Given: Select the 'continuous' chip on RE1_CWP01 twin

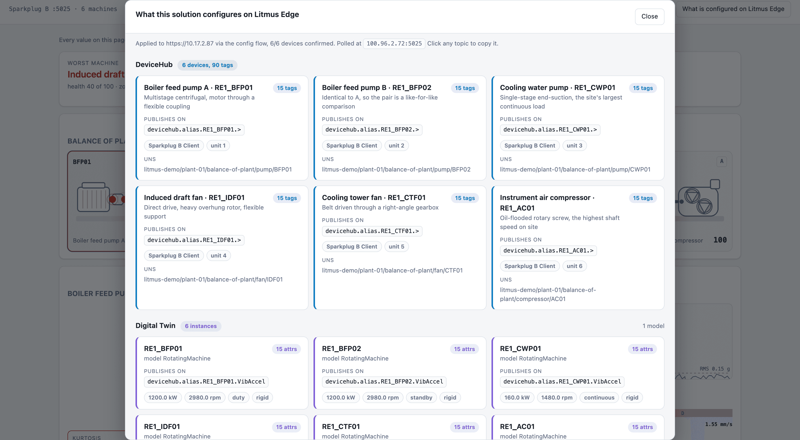Looking at the screenshot, I should (x=599, y=398).
